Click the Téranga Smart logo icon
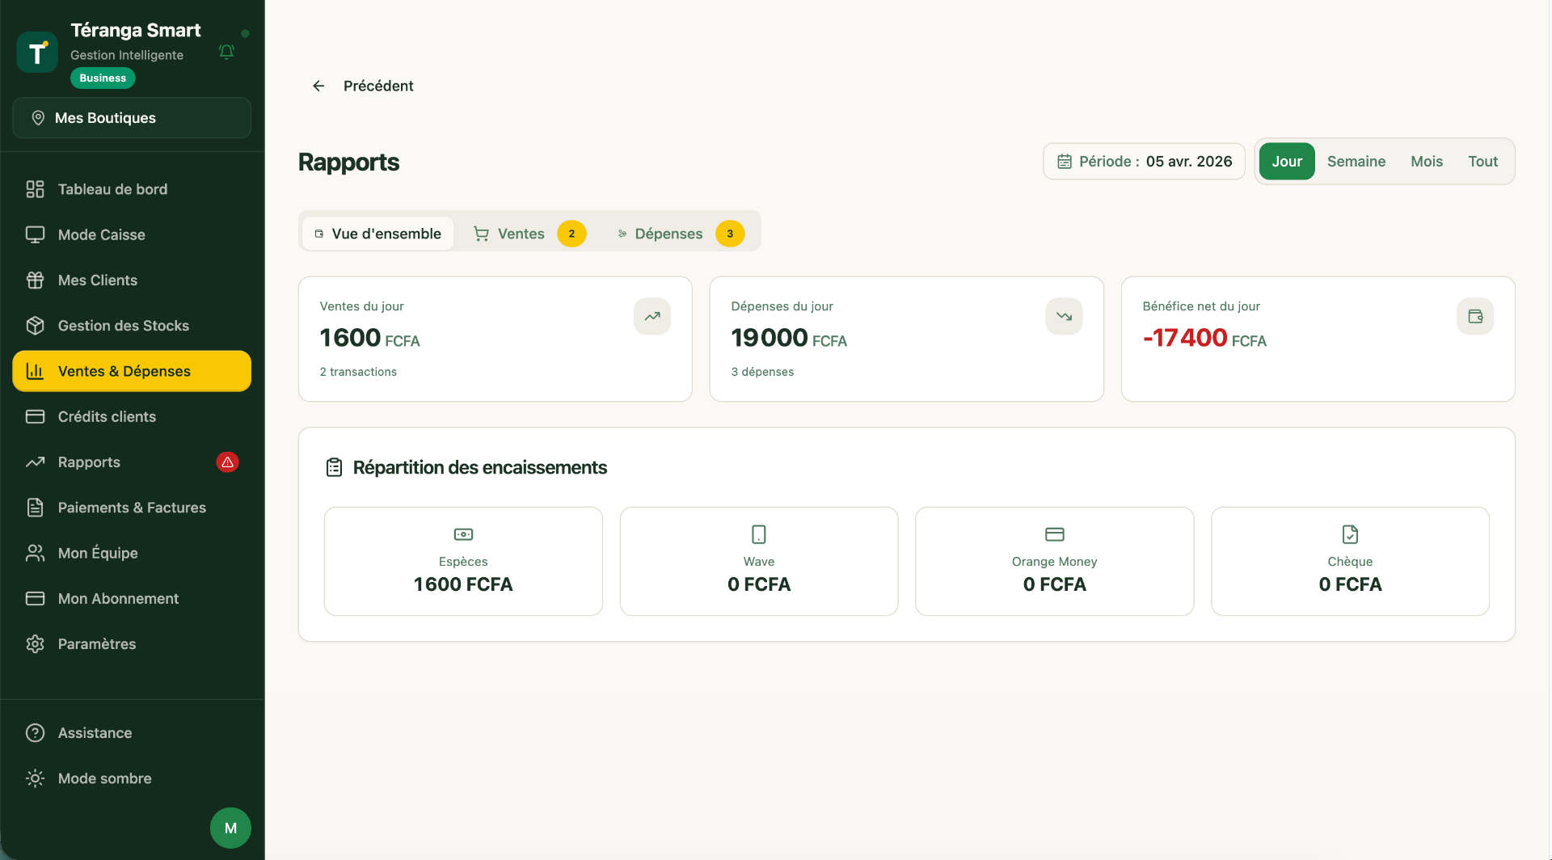Image resolution: width=1552 pixels, height=860 pixels. tap(37, 53)
